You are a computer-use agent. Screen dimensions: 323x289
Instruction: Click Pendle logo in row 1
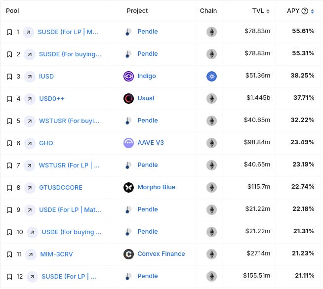[x=128, y=32]
